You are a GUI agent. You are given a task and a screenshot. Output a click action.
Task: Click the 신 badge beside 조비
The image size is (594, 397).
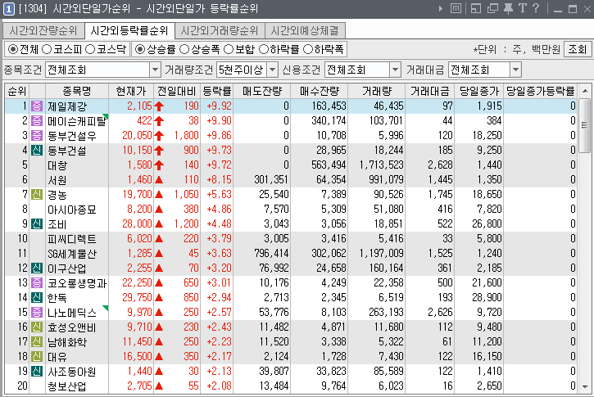pos(36,224)
